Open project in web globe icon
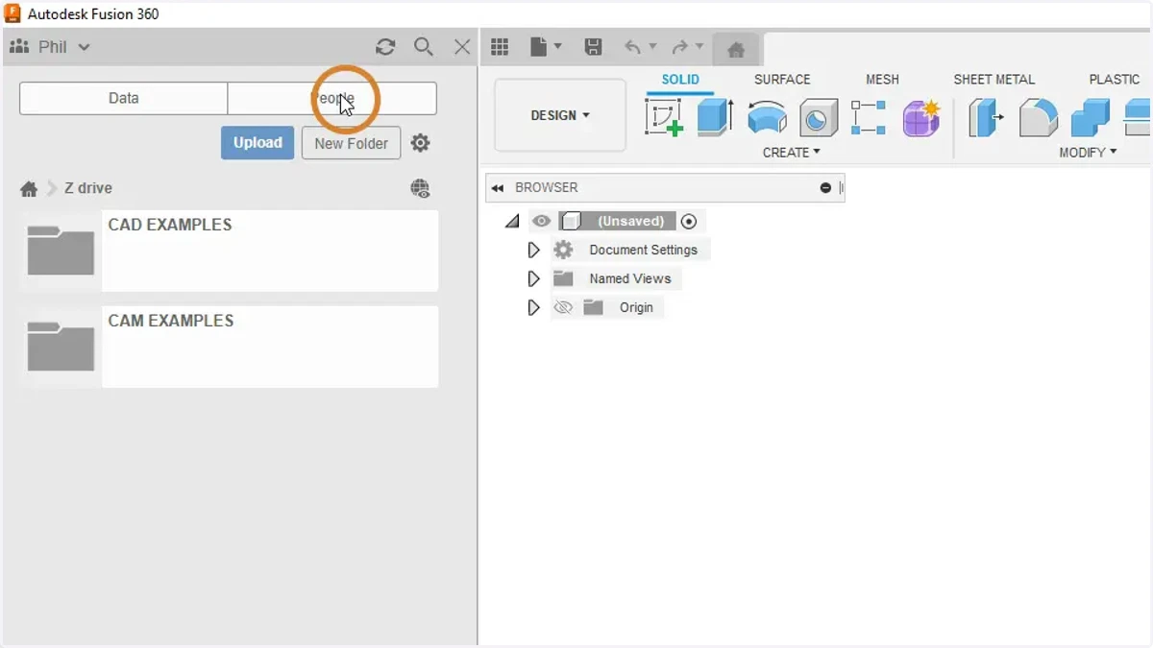The image size is (1153, 648). point(420,189)
